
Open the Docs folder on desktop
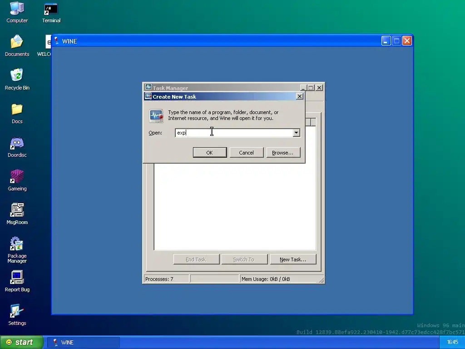17,113
